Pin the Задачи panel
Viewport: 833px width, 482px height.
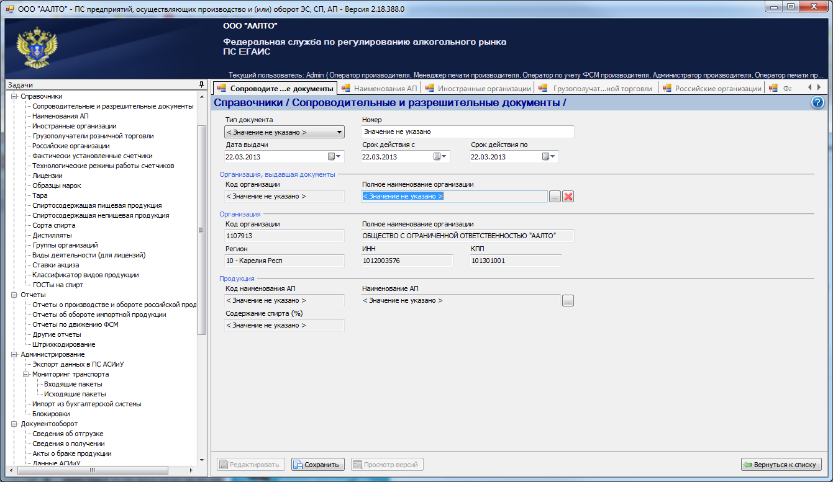(x=201, y=84)
